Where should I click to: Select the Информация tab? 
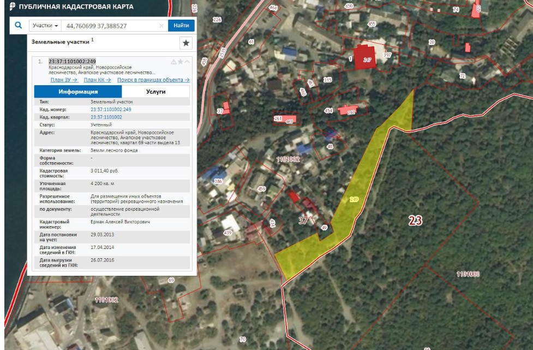pos(78,92)
